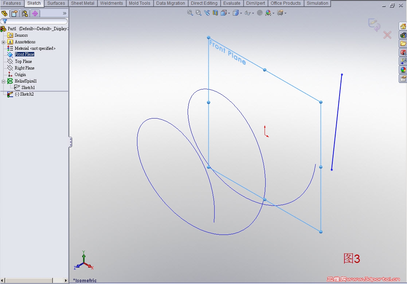Open Display Style dropdown arrow
This screenshot has width=407, height=284.
[241, 13]
